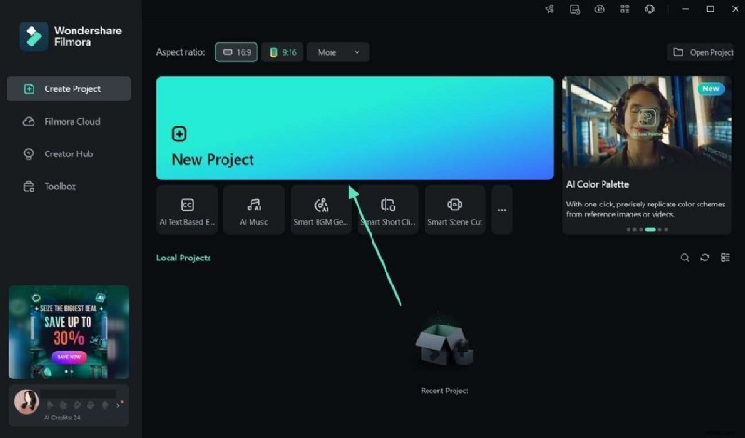The height and width of the screenshot is (438, 745).
Task: Search local projects with magnifier icon
Action: point(684,258)
